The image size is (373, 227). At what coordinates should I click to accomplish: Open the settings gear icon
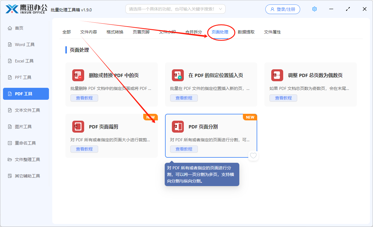(314, 9)
